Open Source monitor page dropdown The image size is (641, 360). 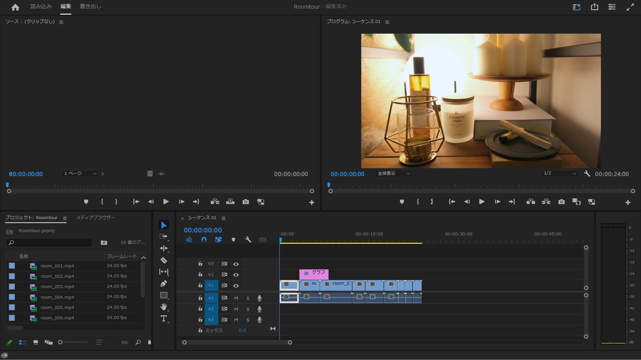80,174
